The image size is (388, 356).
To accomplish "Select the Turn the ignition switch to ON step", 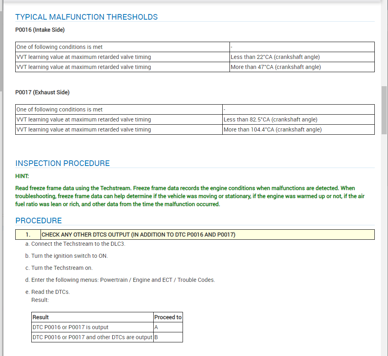I will point(66,256).
